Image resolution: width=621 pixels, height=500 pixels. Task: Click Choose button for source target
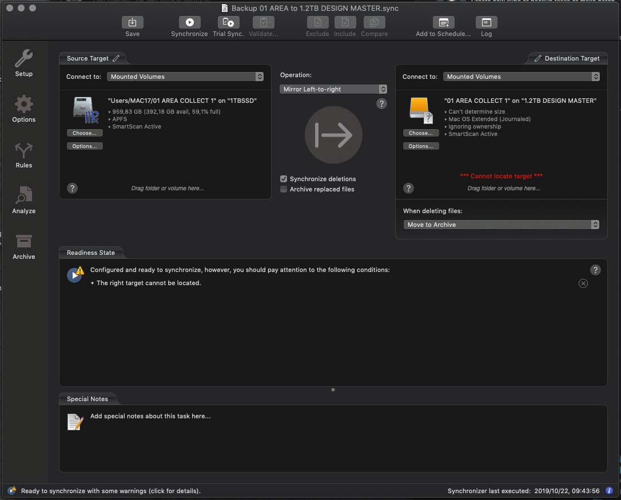coord(85,133)
